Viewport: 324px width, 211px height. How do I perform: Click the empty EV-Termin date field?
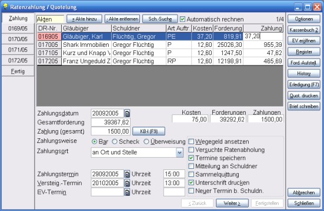(108, 192)
